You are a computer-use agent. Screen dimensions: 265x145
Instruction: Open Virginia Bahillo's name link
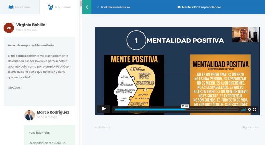pos(31,25)
